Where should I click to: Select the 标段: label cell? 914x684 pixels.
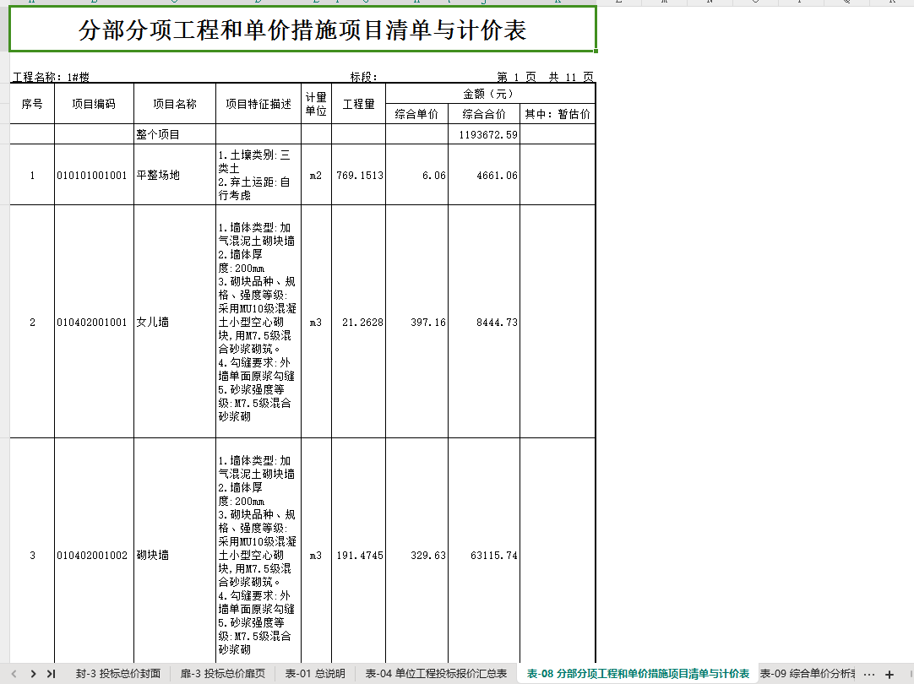click(x=364, y=77)
